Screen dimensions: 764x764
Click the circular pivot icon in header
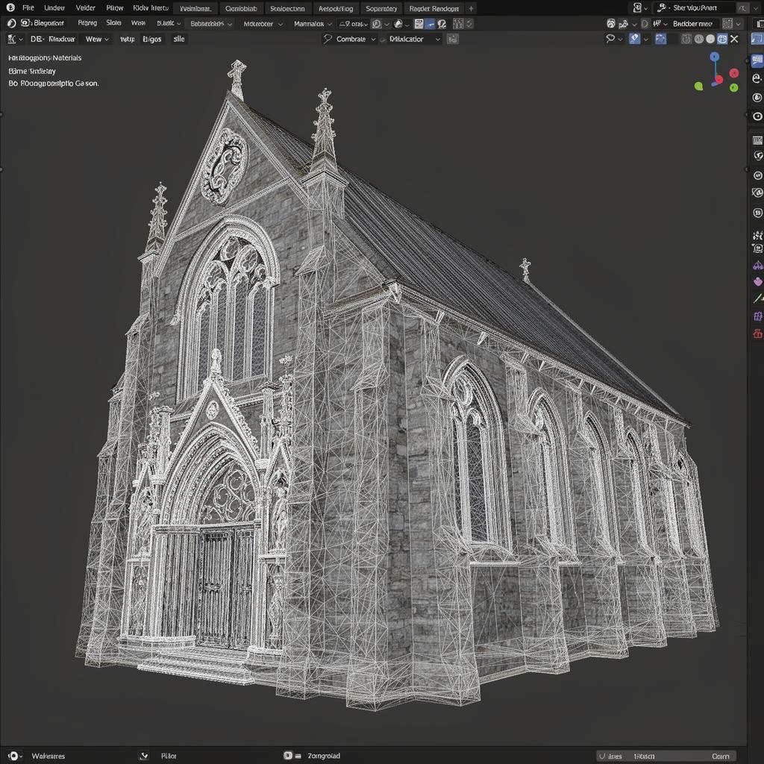coord(376,23)
